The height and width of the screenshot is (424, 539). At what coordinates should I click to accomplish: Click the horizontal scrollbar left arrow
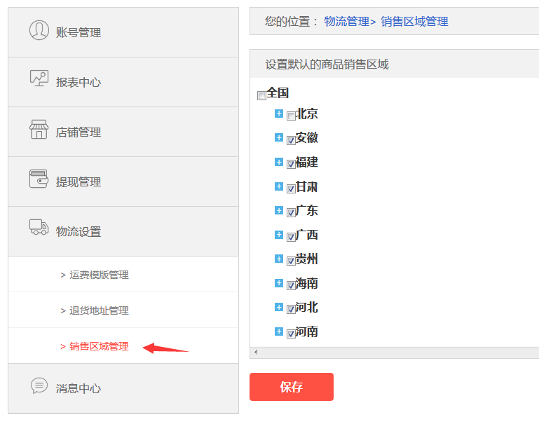point(256,353)
